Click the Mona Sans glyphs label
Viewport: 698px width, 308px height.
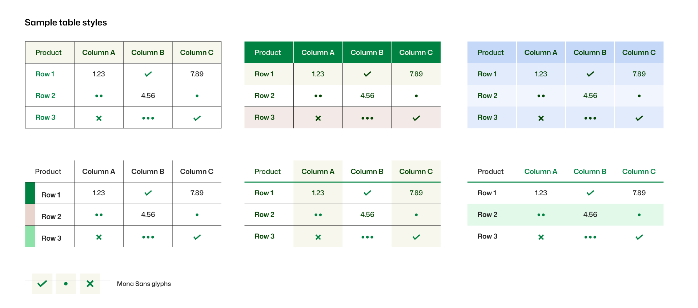[144, 284]
